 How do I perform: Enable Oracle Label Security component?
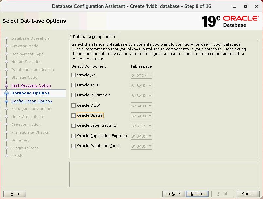(x=74, y=126)
